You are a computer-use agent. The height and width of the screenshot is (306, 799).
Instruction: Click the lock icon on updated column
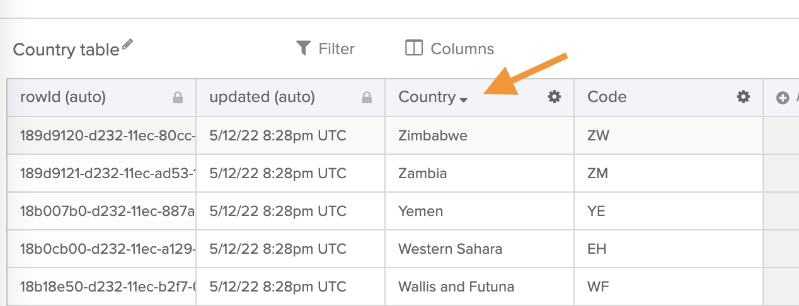(367, 98)
